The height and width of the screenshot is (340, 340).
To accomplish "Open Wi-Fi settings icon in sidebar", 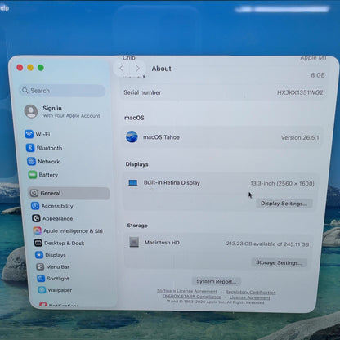I will tap(29, 134).
